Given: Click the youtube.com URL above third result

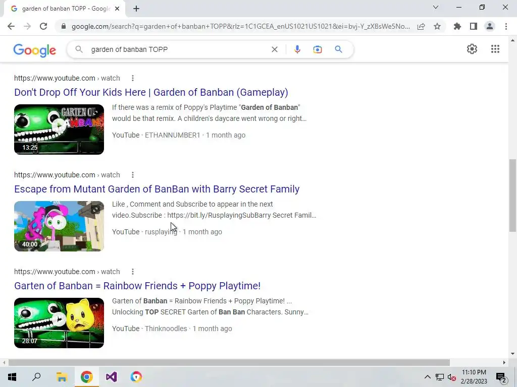Looking at the screenshot, I should pos(67,272).
